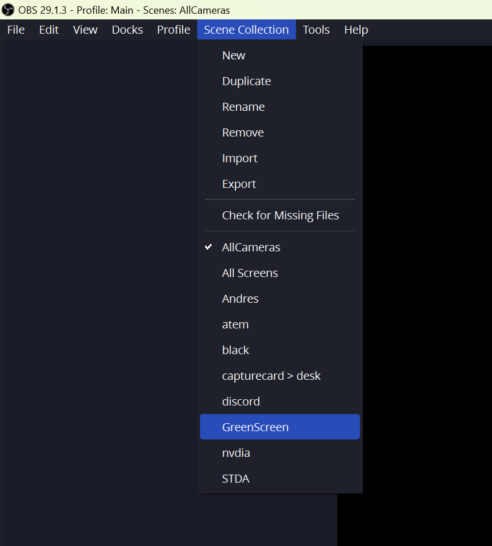Close the Scene Collection menu
This screenshot has width=492, height=546.
click(246, 30)
